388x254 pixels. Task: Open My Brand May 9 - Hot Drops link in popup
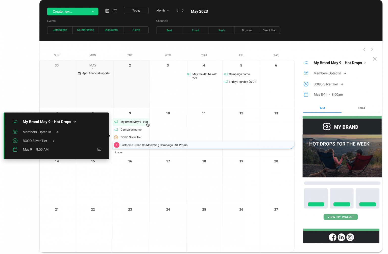tap(49, 122)
